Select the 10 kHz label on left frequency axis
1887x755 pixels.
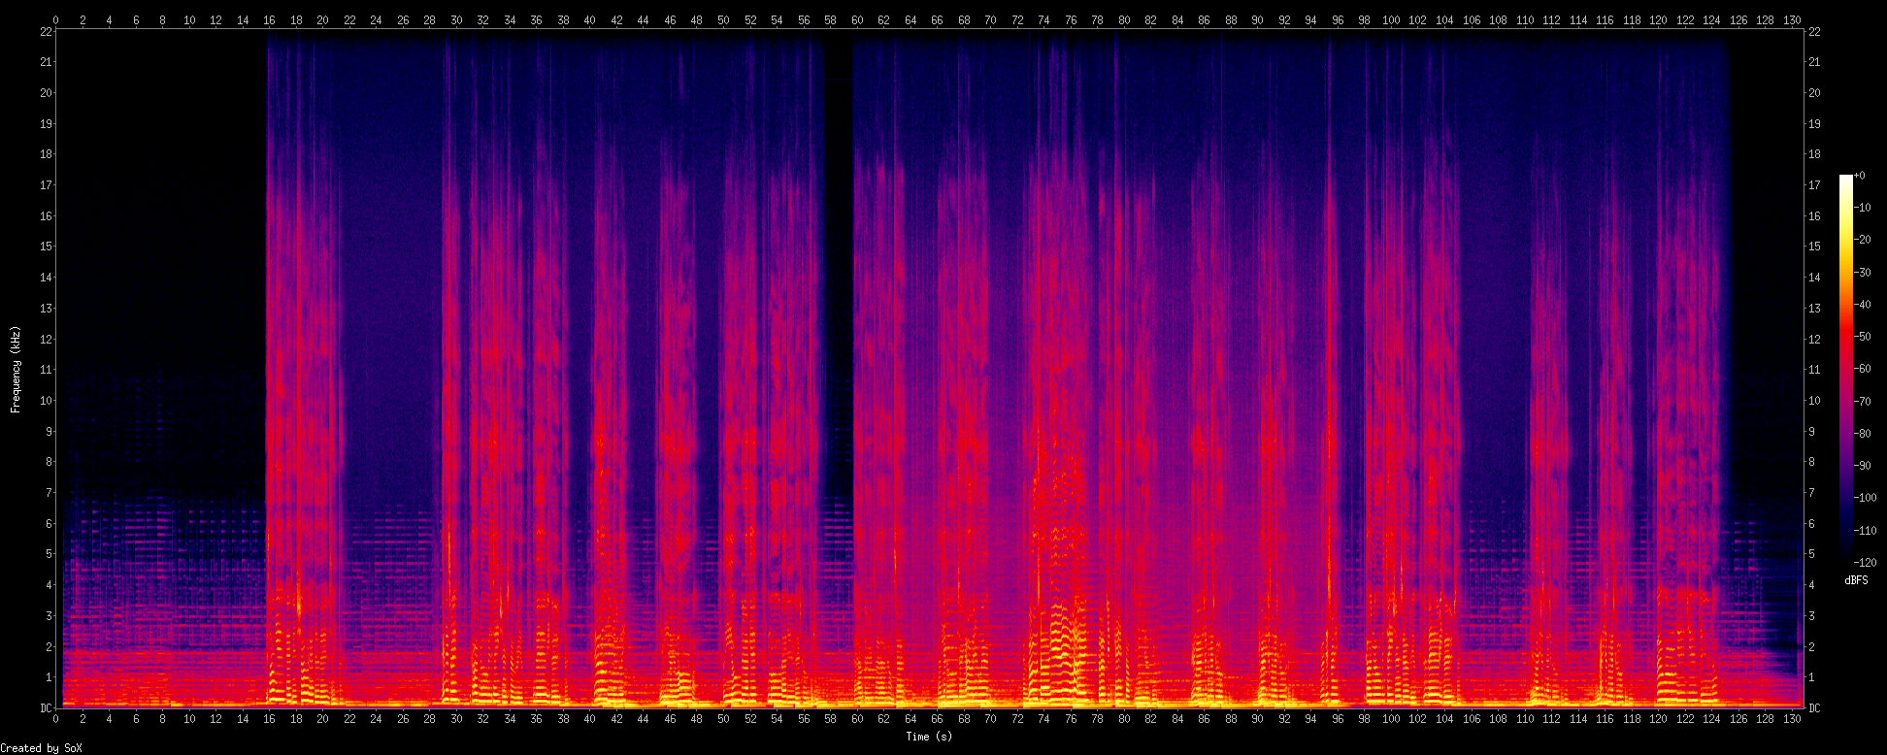(47, 401)
